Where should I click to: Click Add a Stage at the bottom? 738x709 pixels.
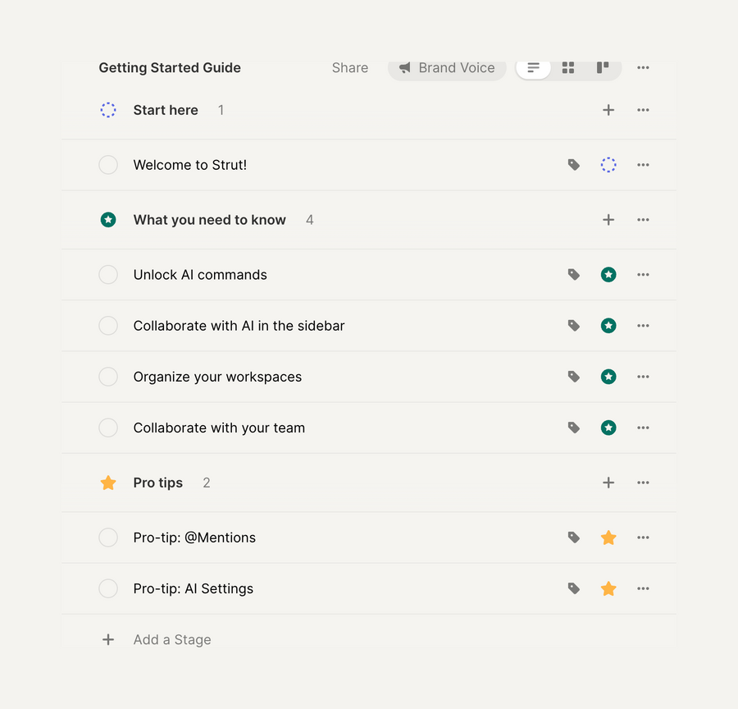pyautogui.click(x=171, y=639)
